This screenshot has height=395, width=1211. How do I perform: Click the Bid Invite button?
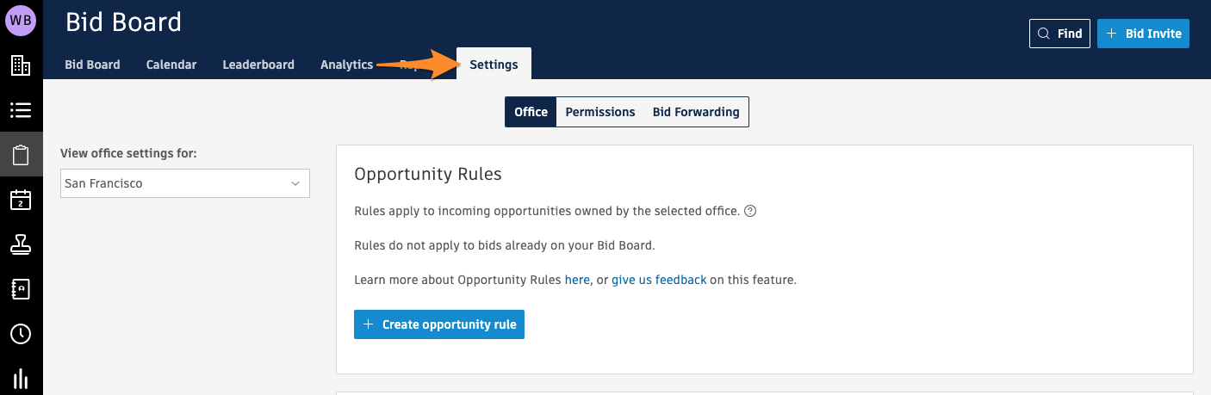1143,34
